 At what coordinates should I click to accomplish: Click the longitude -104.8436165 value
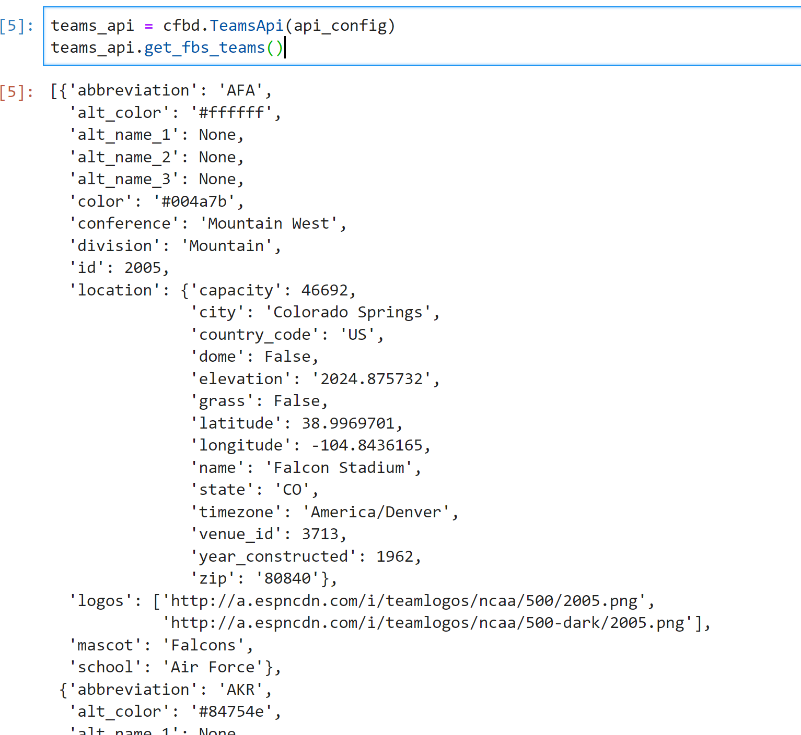click(x=367, y=445)
